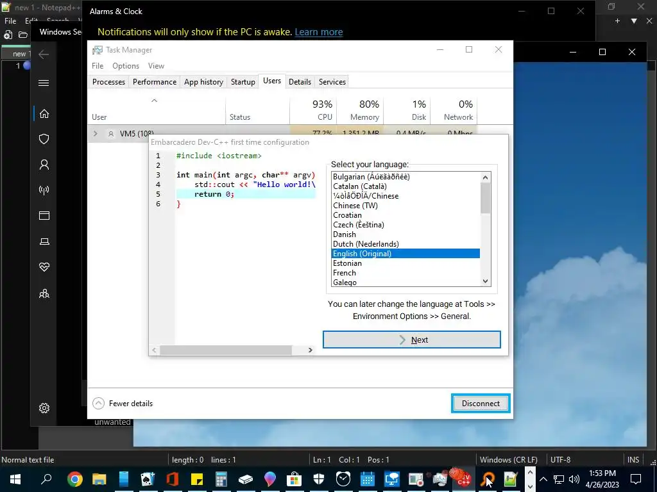Screen dimensions: 657x492
Task: Open Firewall & network protection icon
Action: 44,190
